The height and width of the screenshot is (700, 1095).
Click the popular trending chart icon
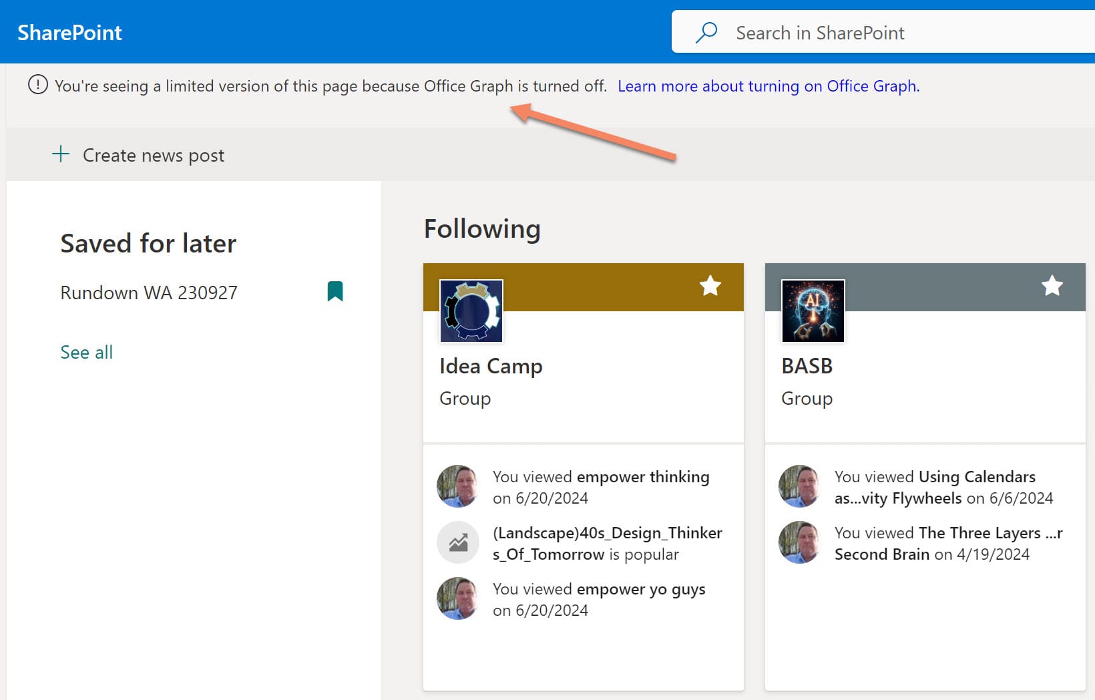click(x=458, y=542)
